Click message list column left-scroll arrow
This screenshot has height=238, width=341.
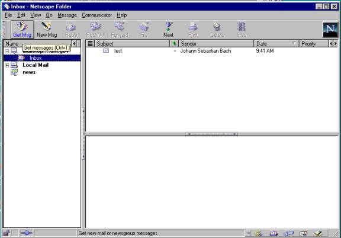point(331,44)
